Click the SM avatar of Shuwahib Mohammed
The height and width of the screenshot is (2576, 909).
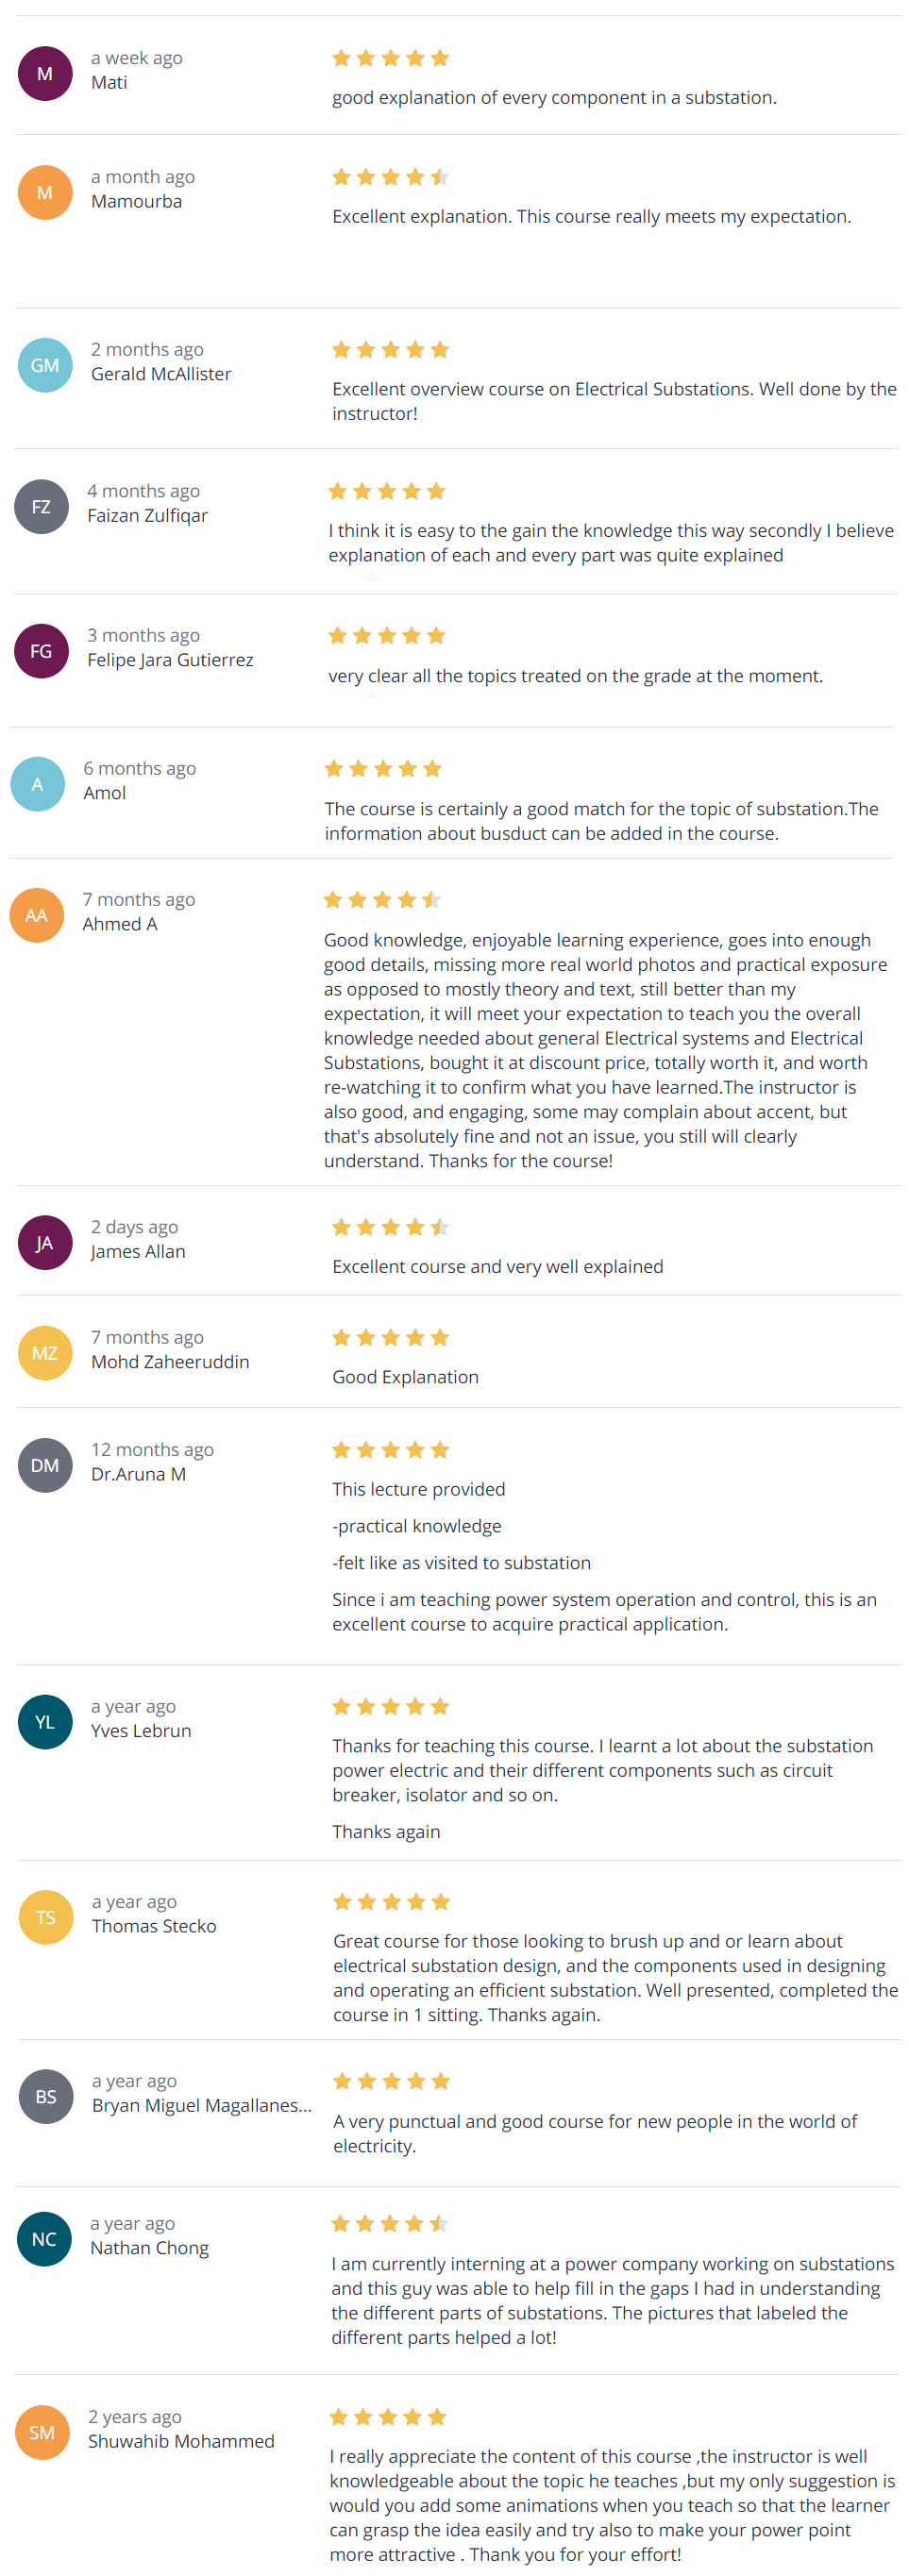42,2432
